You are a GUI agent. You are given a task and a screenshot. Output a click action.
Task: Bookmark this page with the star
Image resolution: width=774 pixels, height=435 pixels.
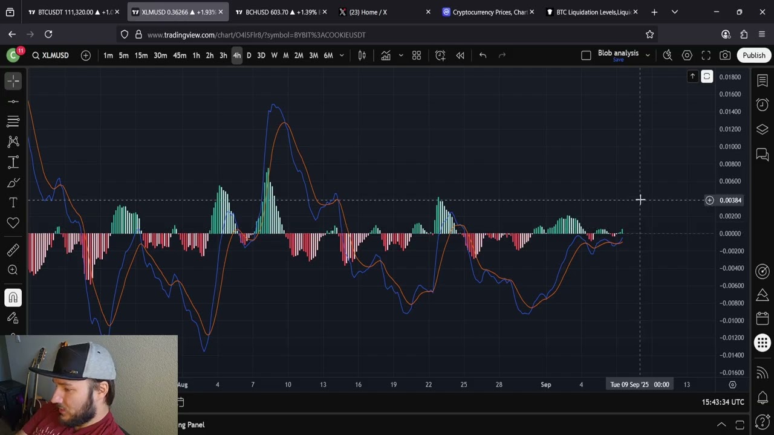[649, 34]
